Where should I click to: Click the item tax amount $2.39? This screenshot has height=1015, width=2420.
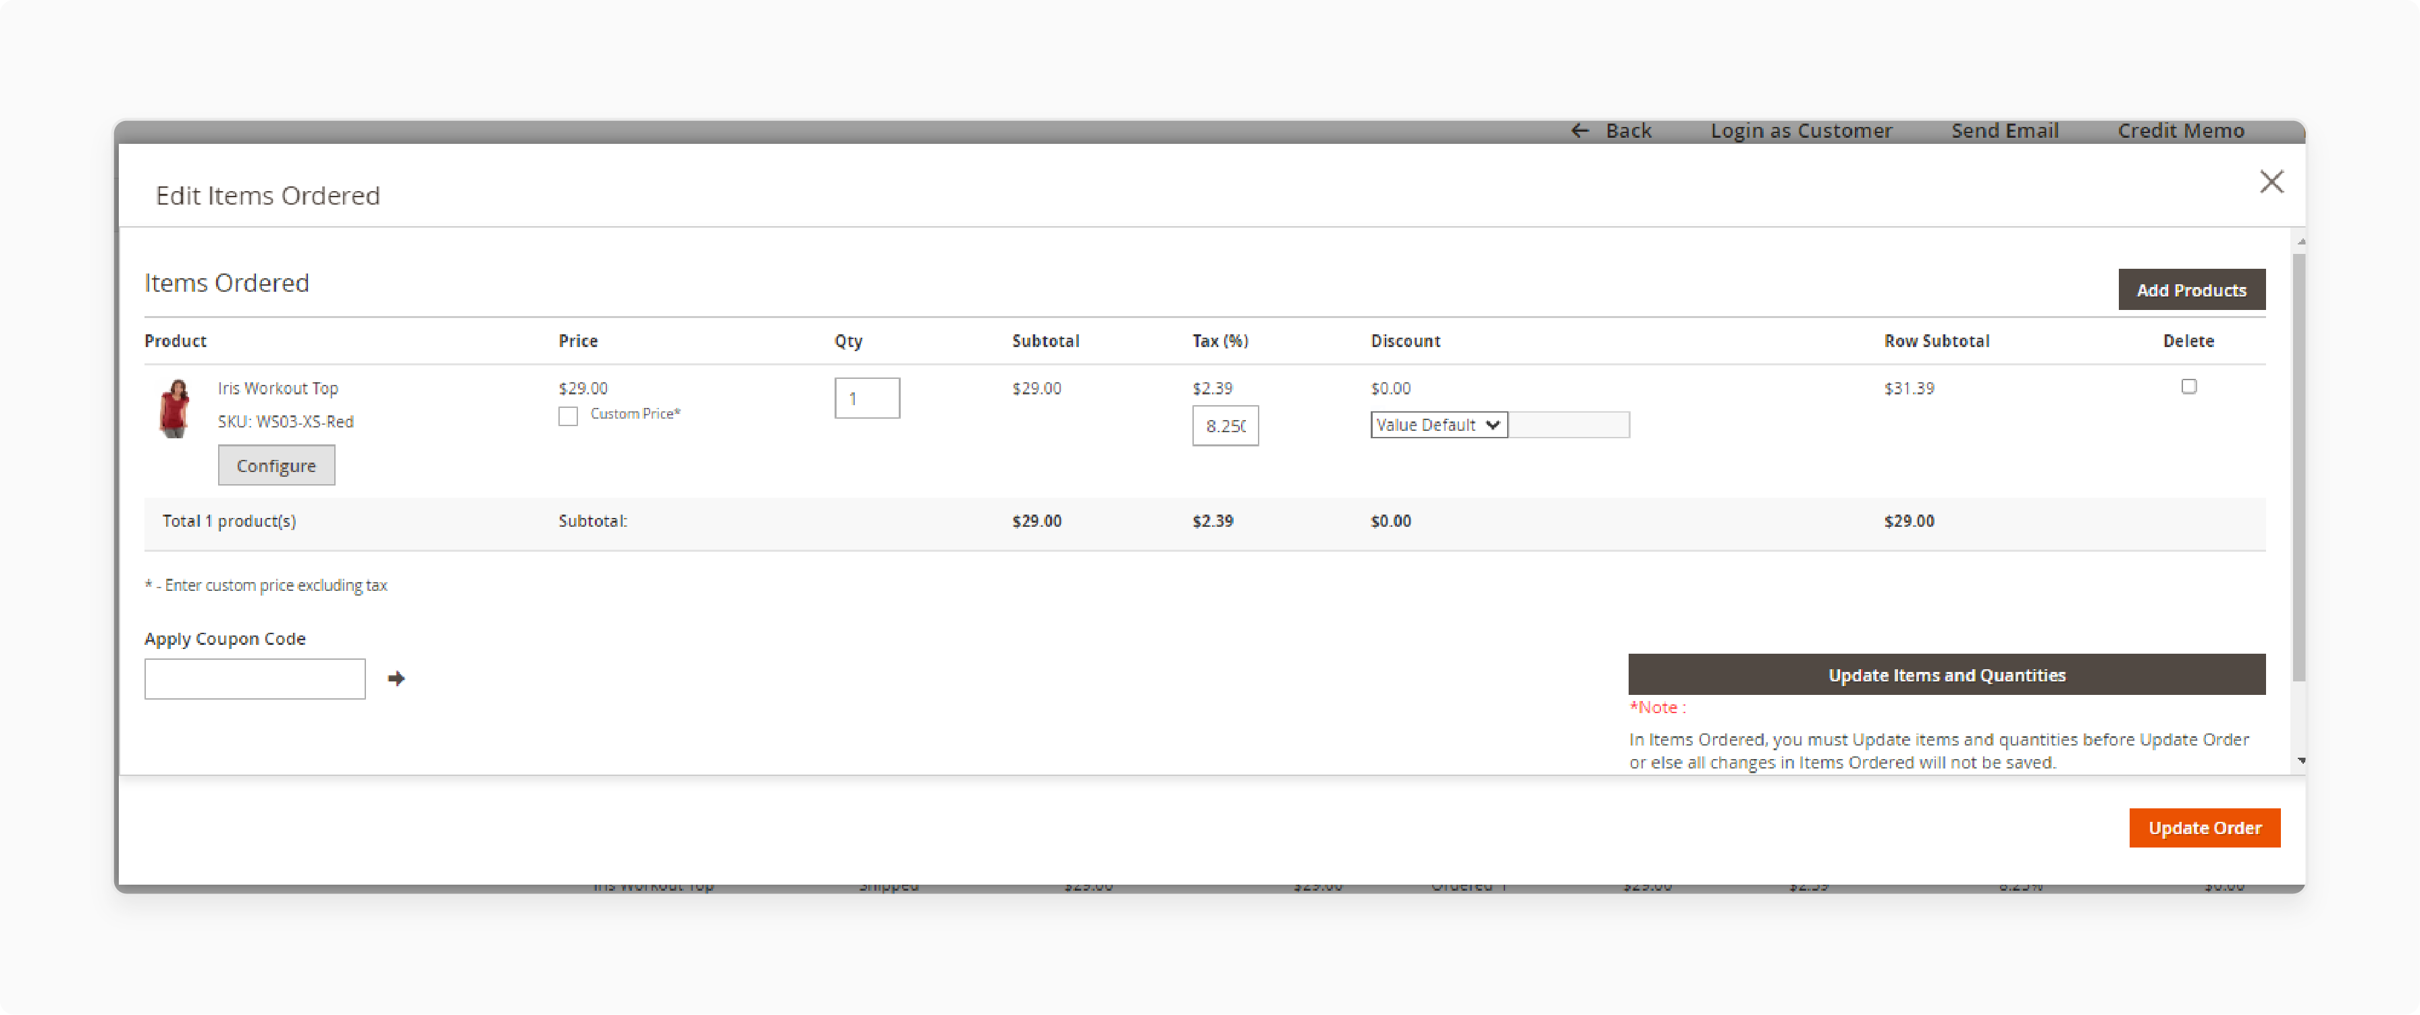point(1212,388)
